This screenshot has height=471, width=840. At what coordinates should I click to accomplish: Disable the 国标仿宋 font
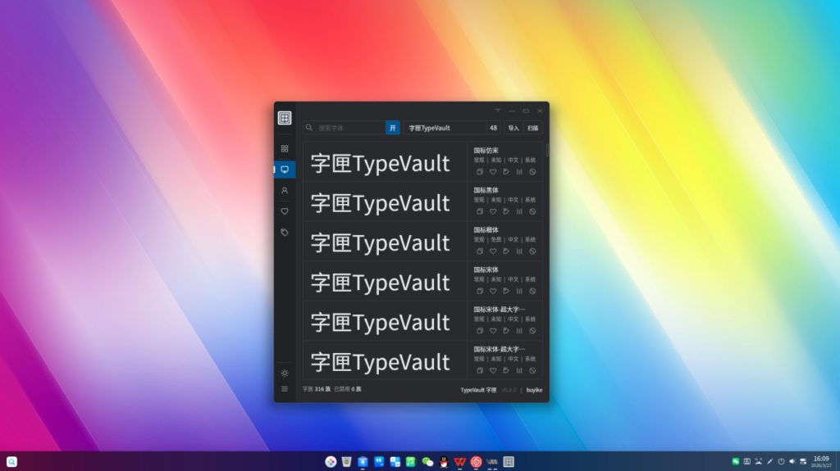[x=532, y=172]
